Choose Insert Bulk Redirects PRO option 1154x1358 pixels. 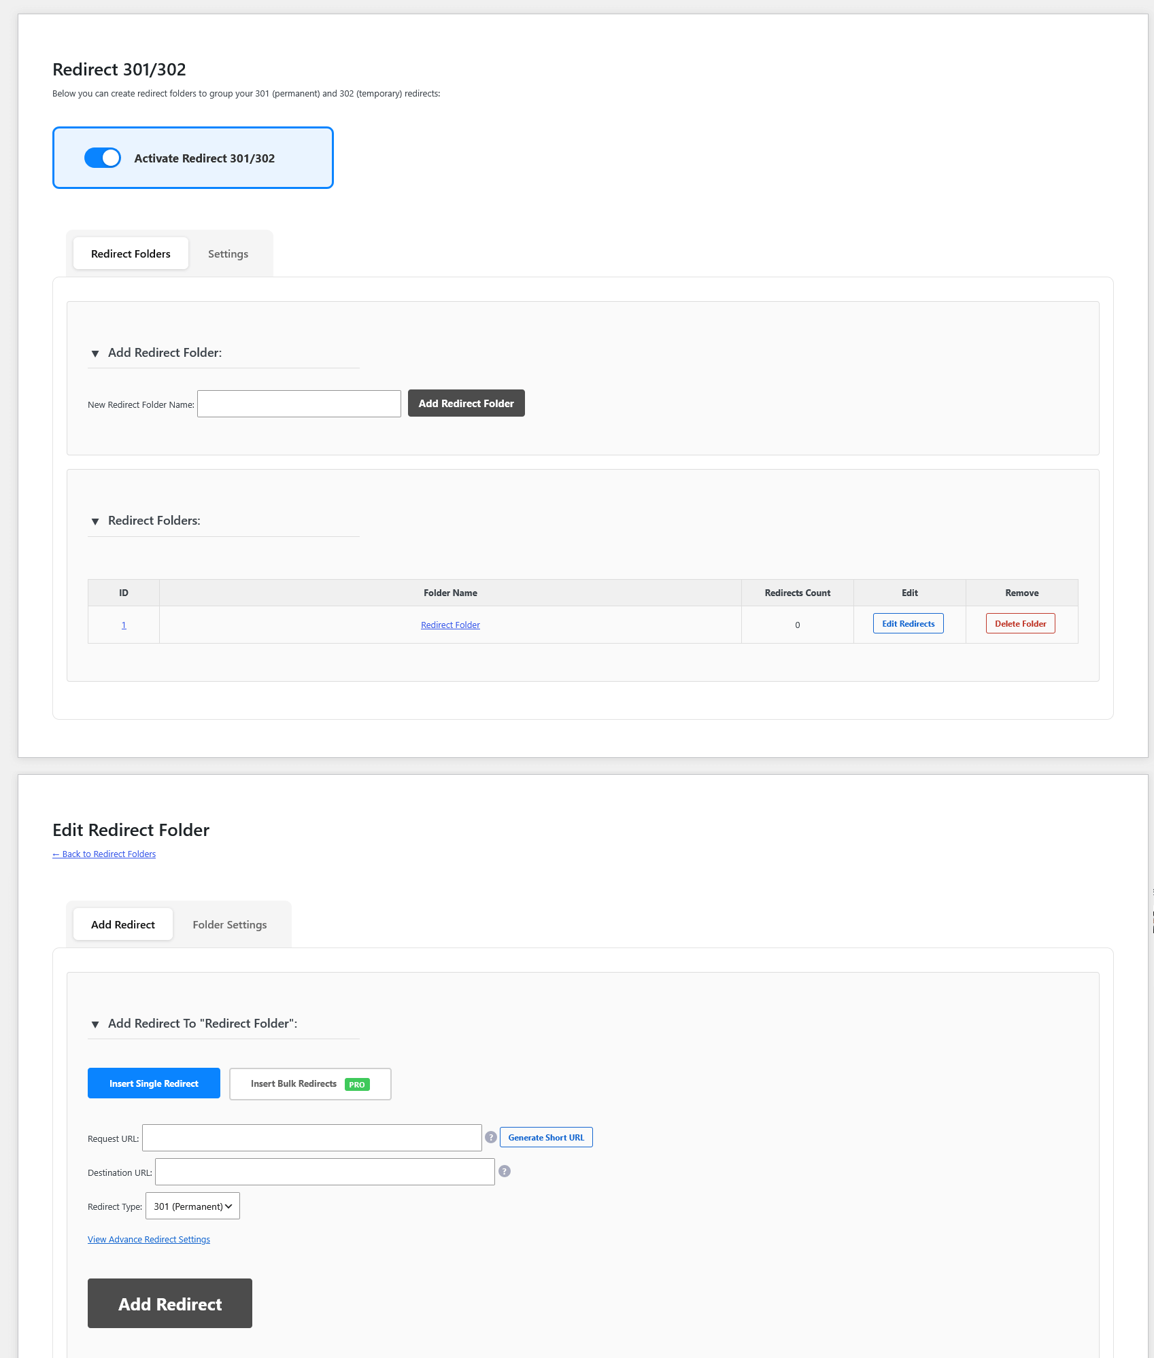click(x=310, y=1083)
